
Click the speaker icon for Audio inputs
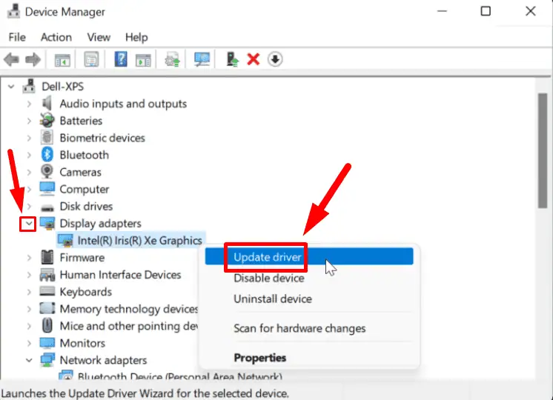47,103
